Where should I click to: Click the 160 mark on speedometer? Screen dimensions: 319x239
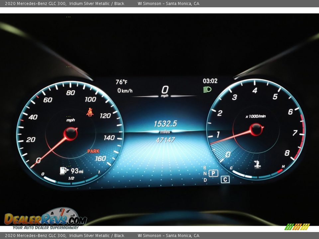pos(100,158)
